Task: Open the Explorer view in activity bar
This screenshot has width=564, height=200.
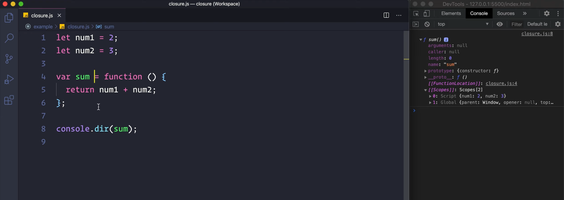Action: (x=9, y=18)
